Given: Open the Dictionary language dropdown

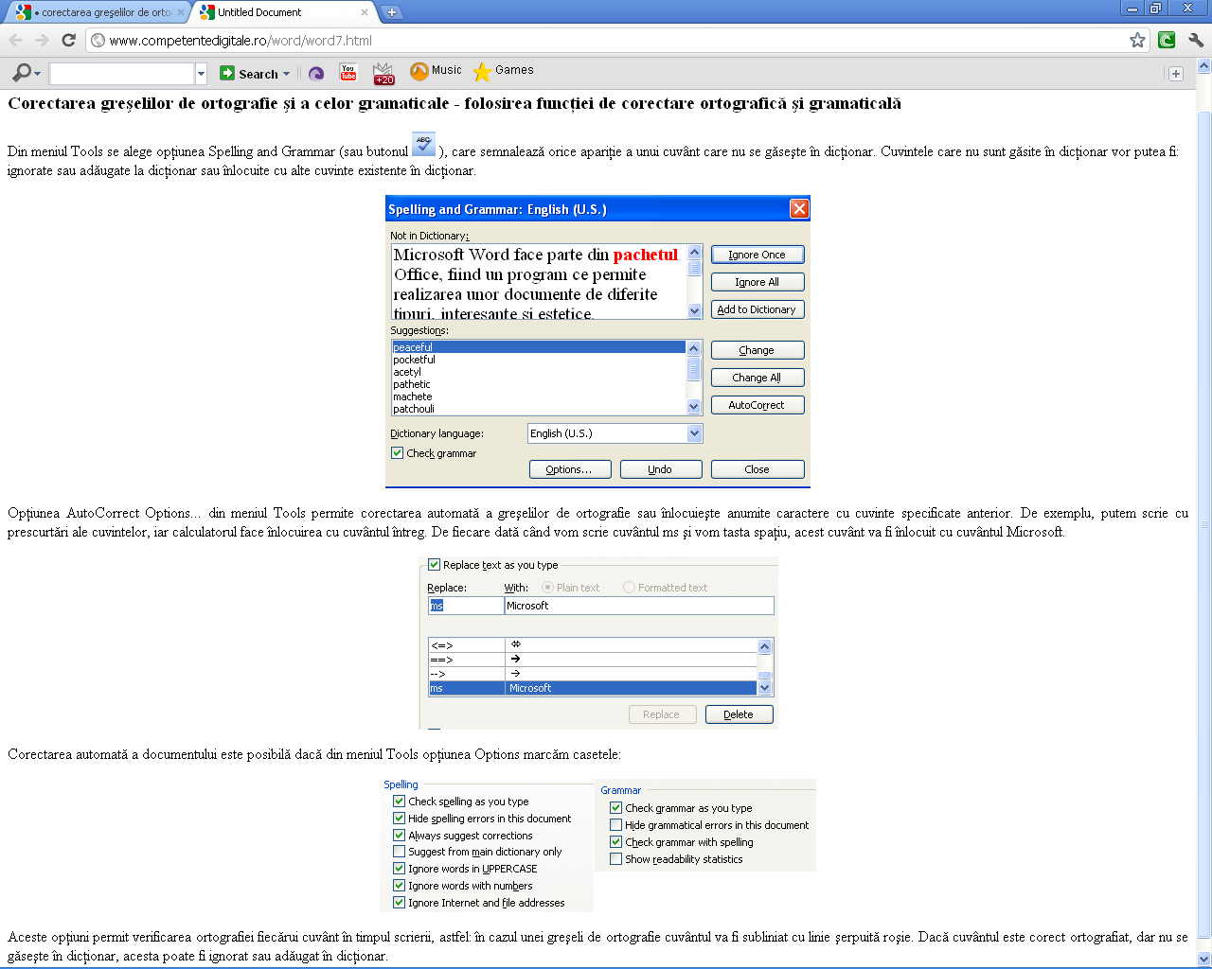Looking at the screenshot, I should coord(694,433).
